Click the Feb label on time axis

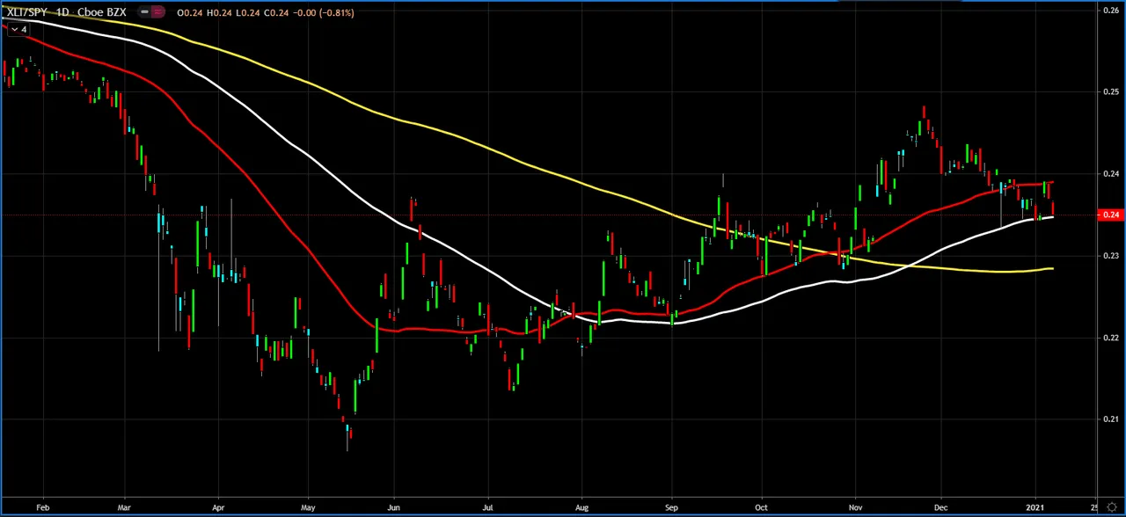pos(43,507)
